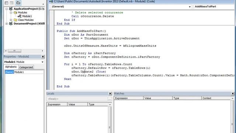
Task: Click the Class Modules folder icon
Action: [x=15, y=20]
